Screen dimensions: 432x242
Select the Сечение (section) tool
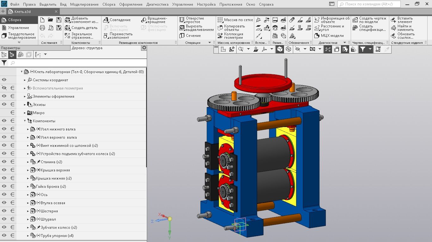click(x=190, y=36)
